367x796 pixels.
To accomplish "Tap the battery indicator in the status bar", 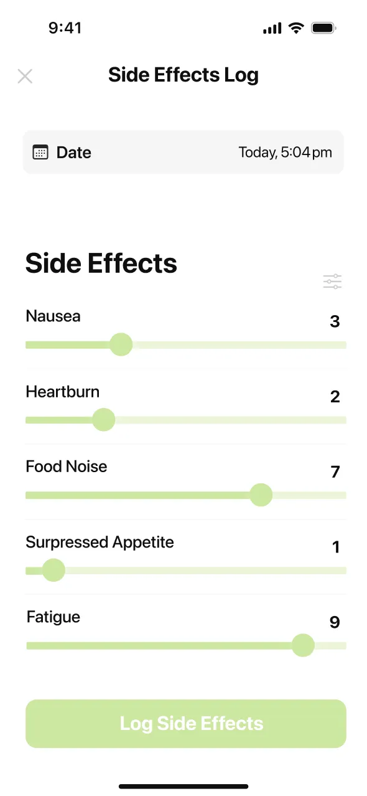I will (x=324, y=27).
